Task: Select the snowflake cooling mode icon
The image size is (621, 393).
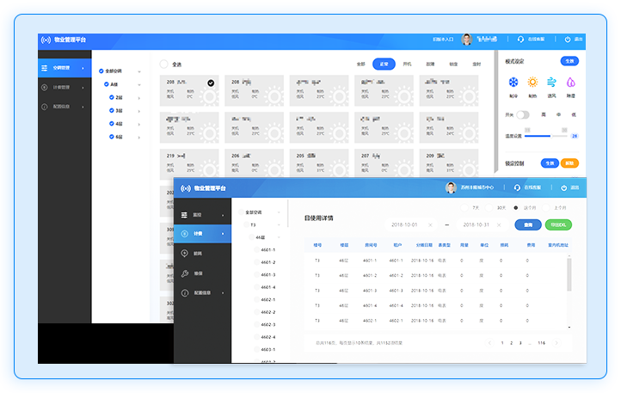Action: tap(513, 83)
